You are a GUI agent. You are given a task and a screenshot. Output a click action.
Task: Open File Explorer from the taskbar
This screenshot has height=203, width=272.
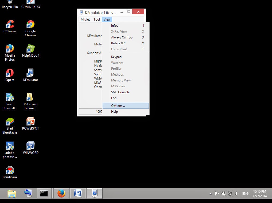click(11, 193)
